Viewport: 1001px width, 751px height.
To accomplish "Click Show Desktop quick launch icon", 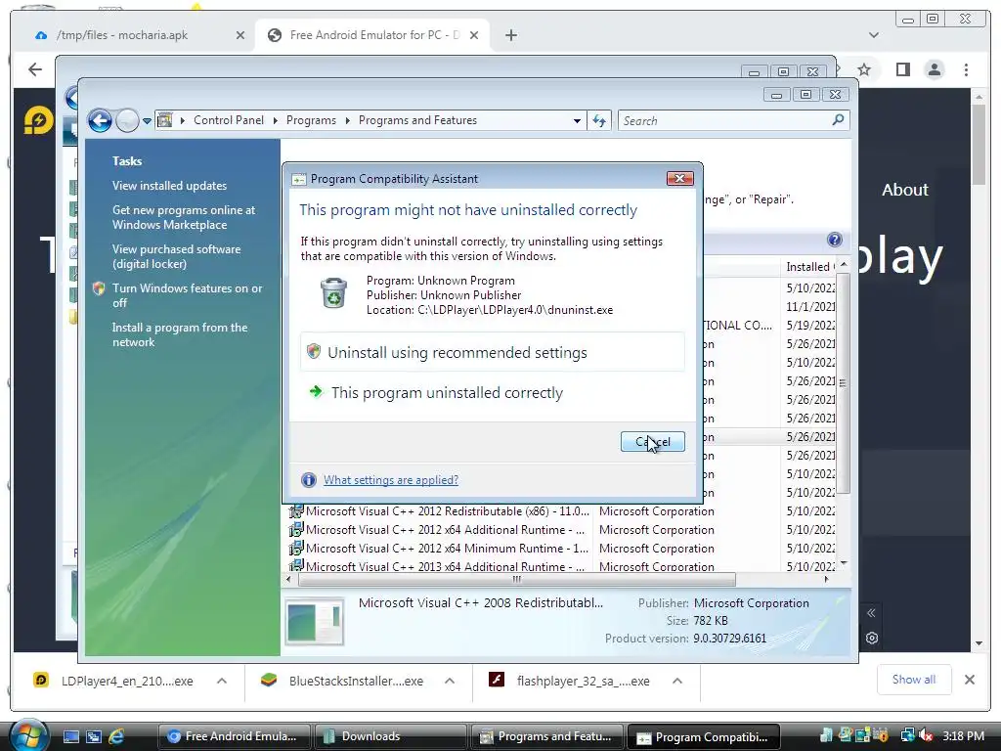I will tap(70, 736).
